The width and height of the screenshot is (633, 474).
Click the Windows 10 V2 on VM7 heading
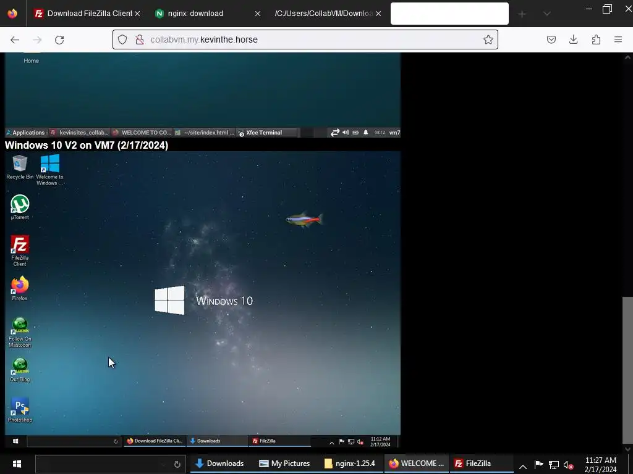(x=87, y=145)
